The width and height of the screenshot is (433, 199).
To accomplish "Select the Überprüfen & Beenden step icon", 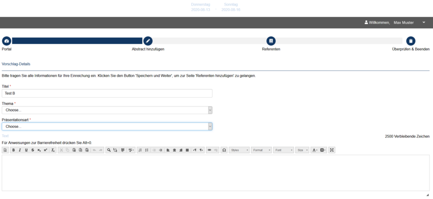I will tap(411, 41).
